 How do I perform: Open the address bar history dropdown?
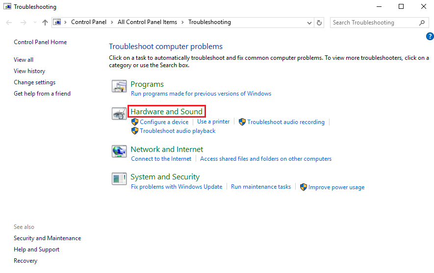(x=309, y=23)
